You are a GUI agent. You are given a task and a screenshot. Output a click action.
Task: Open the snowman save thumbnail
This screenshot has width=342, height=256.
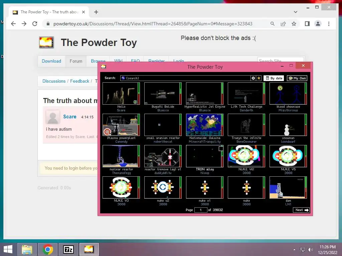point(288,125)
